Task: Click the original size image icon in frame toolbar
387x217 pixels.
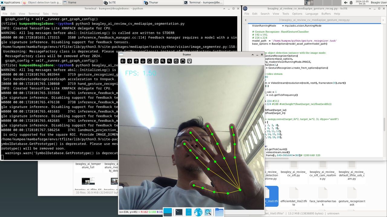Action: pos(149,61)
